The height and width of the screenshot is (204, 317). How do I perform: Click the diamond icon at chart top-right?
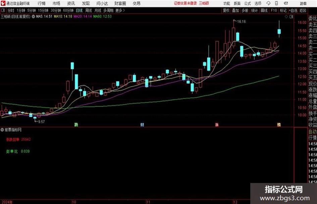pos(286,17)
